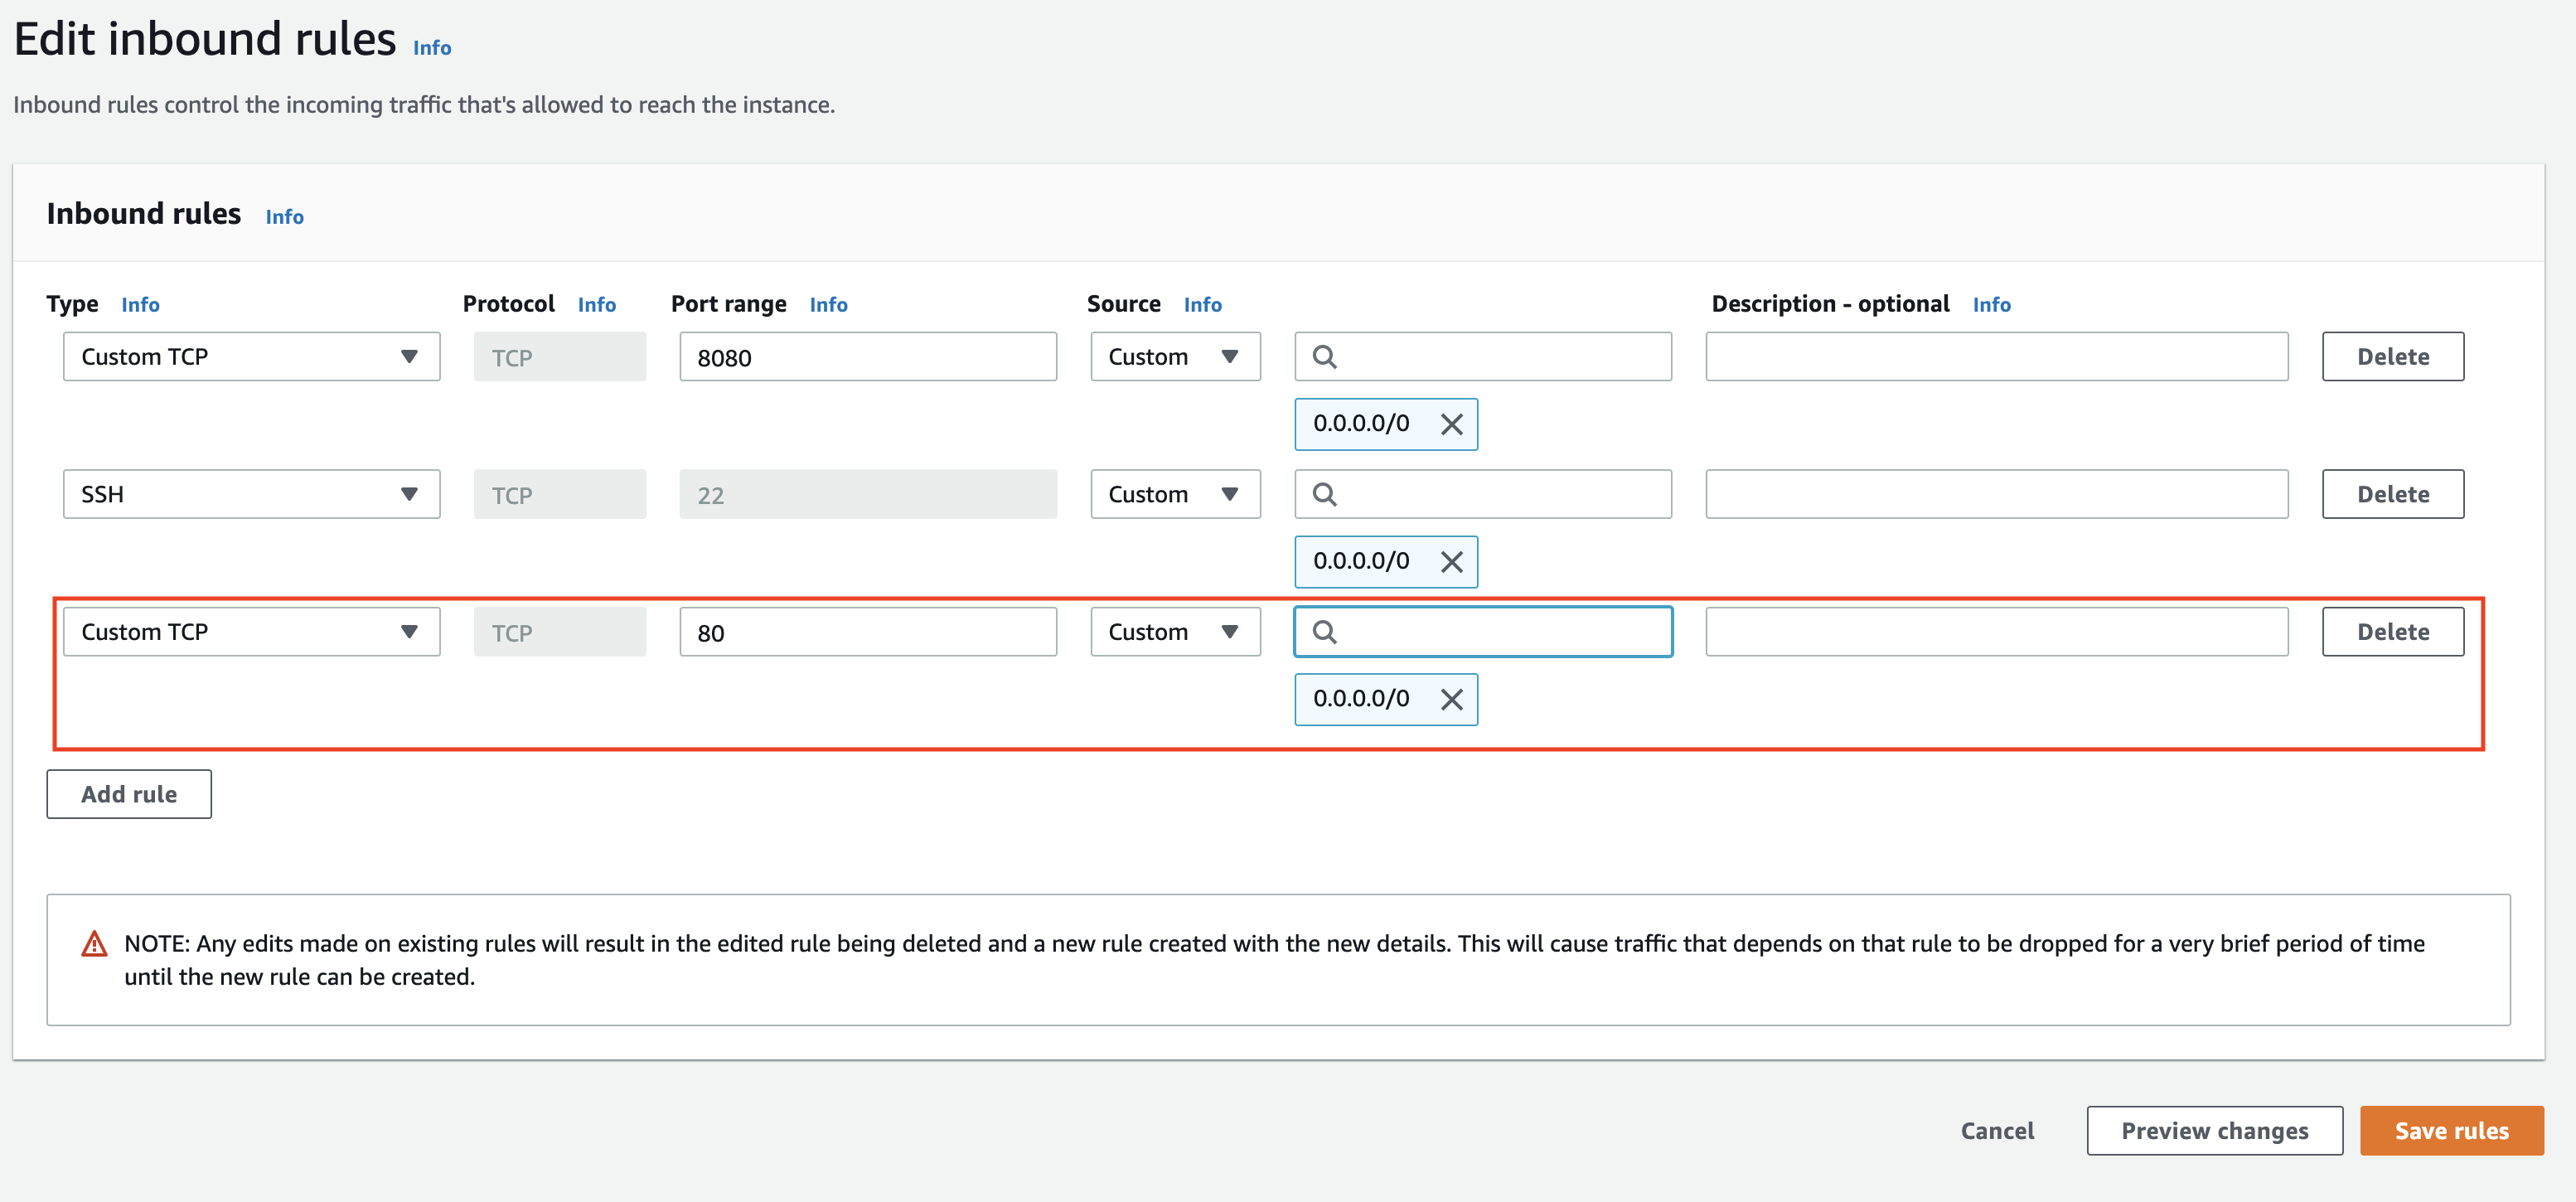Click the Add rule button

(129, 794)
